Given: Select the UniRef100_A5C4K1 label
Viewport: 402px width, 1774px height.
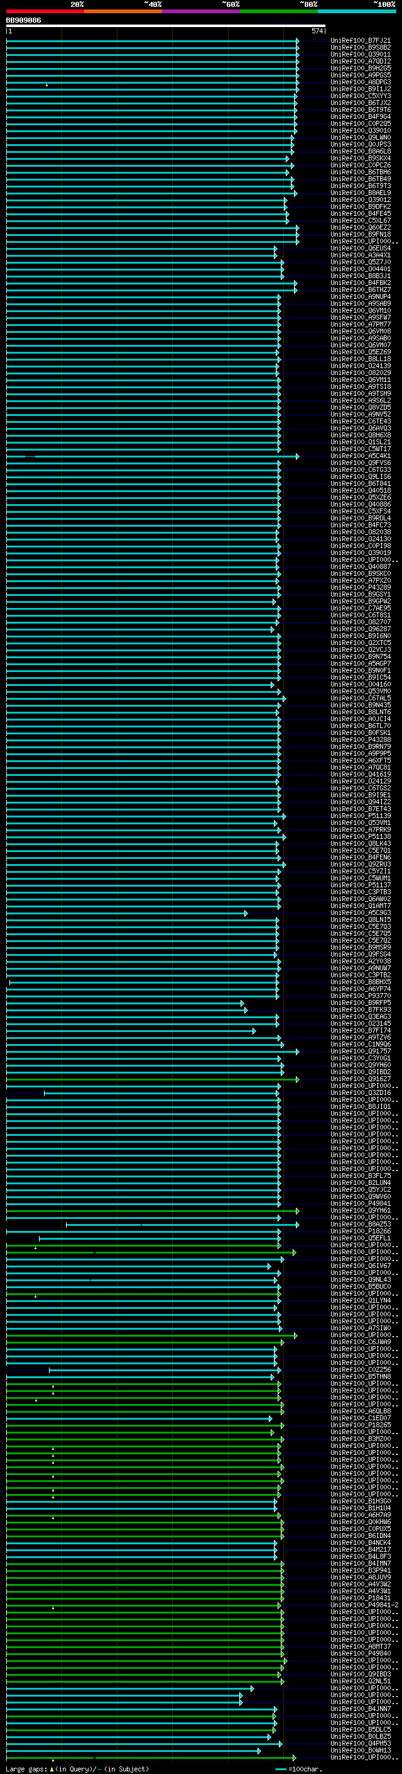Looking at the screenshot, I should pos(361,456).
